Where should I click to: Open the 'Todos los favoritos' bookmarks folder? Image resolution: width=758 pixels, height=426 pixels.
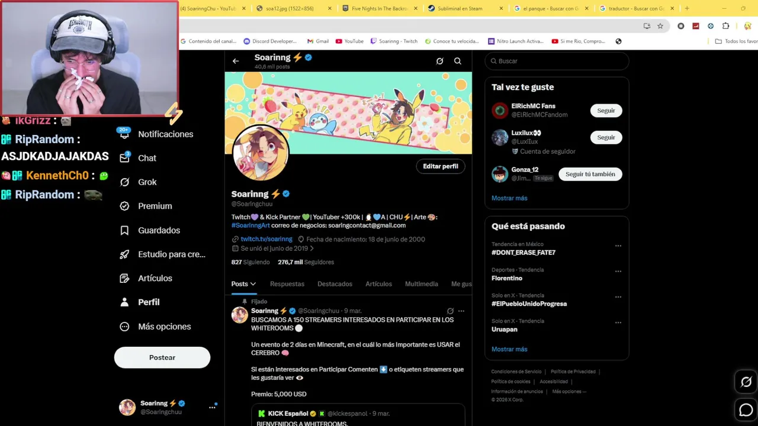736,41
